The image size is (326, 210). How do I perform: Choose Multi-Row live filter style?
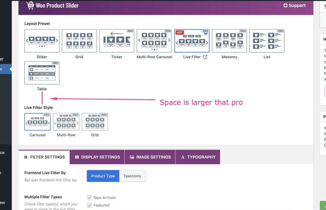[66, 122]
